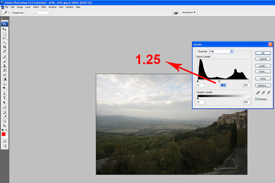The width and height of the screenshot is (275, 183).
Task: Click the set white point eyedropper
Action: click(269, 93)
